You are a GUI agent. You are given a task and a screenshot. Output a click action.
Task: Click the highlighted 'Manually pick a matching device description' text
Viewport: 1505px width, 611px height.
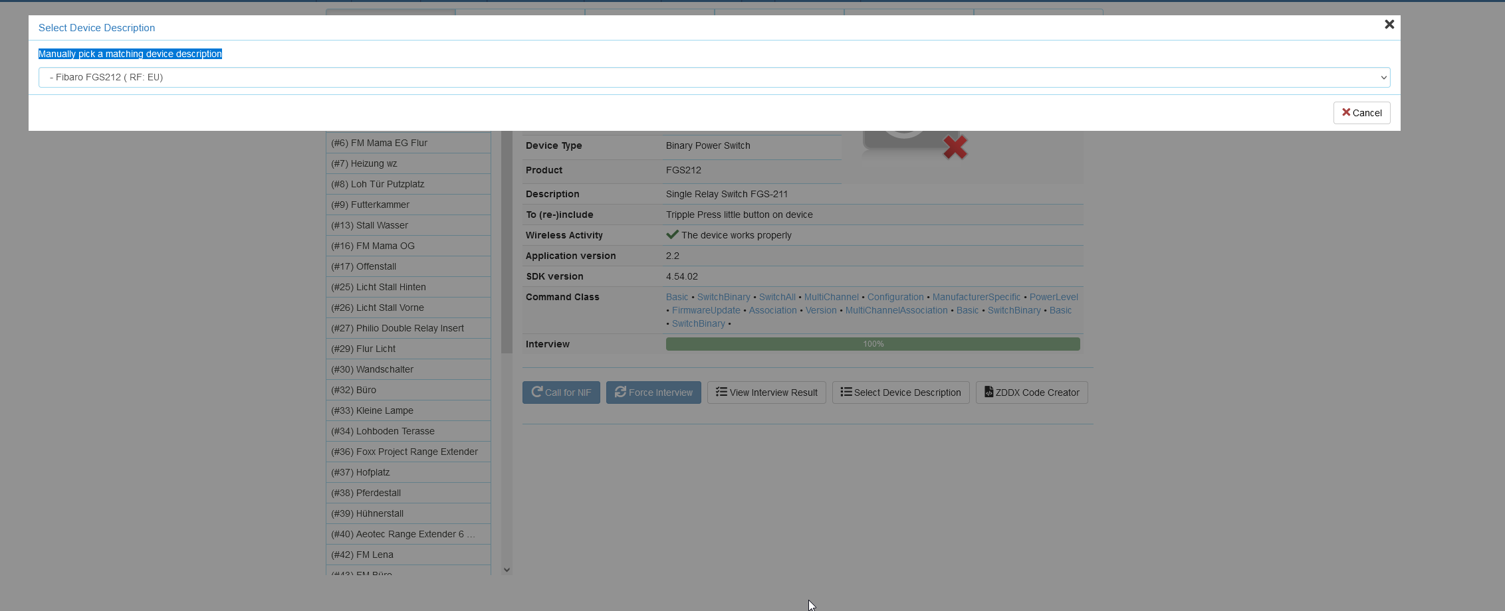click(x=130, y=54)
